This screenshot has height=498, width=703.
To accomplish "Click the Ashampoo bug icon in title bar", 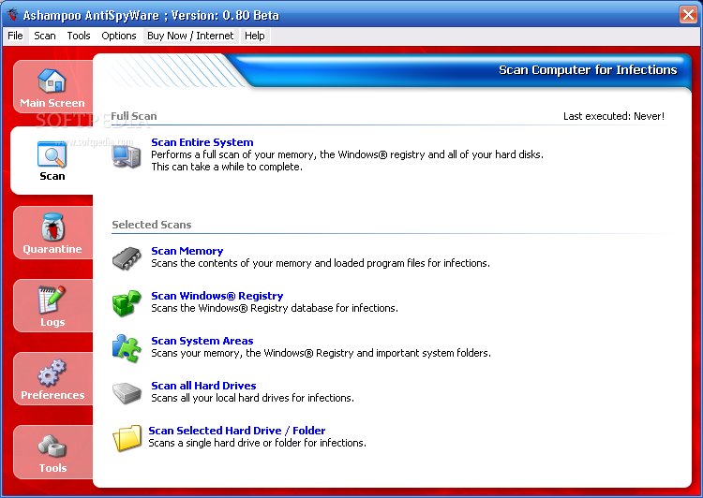I will pyautogui.click(x=12, y=14).
